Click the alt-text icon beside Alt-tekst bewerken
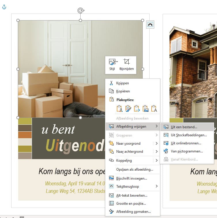217x218 pixels. click(111, 195)
